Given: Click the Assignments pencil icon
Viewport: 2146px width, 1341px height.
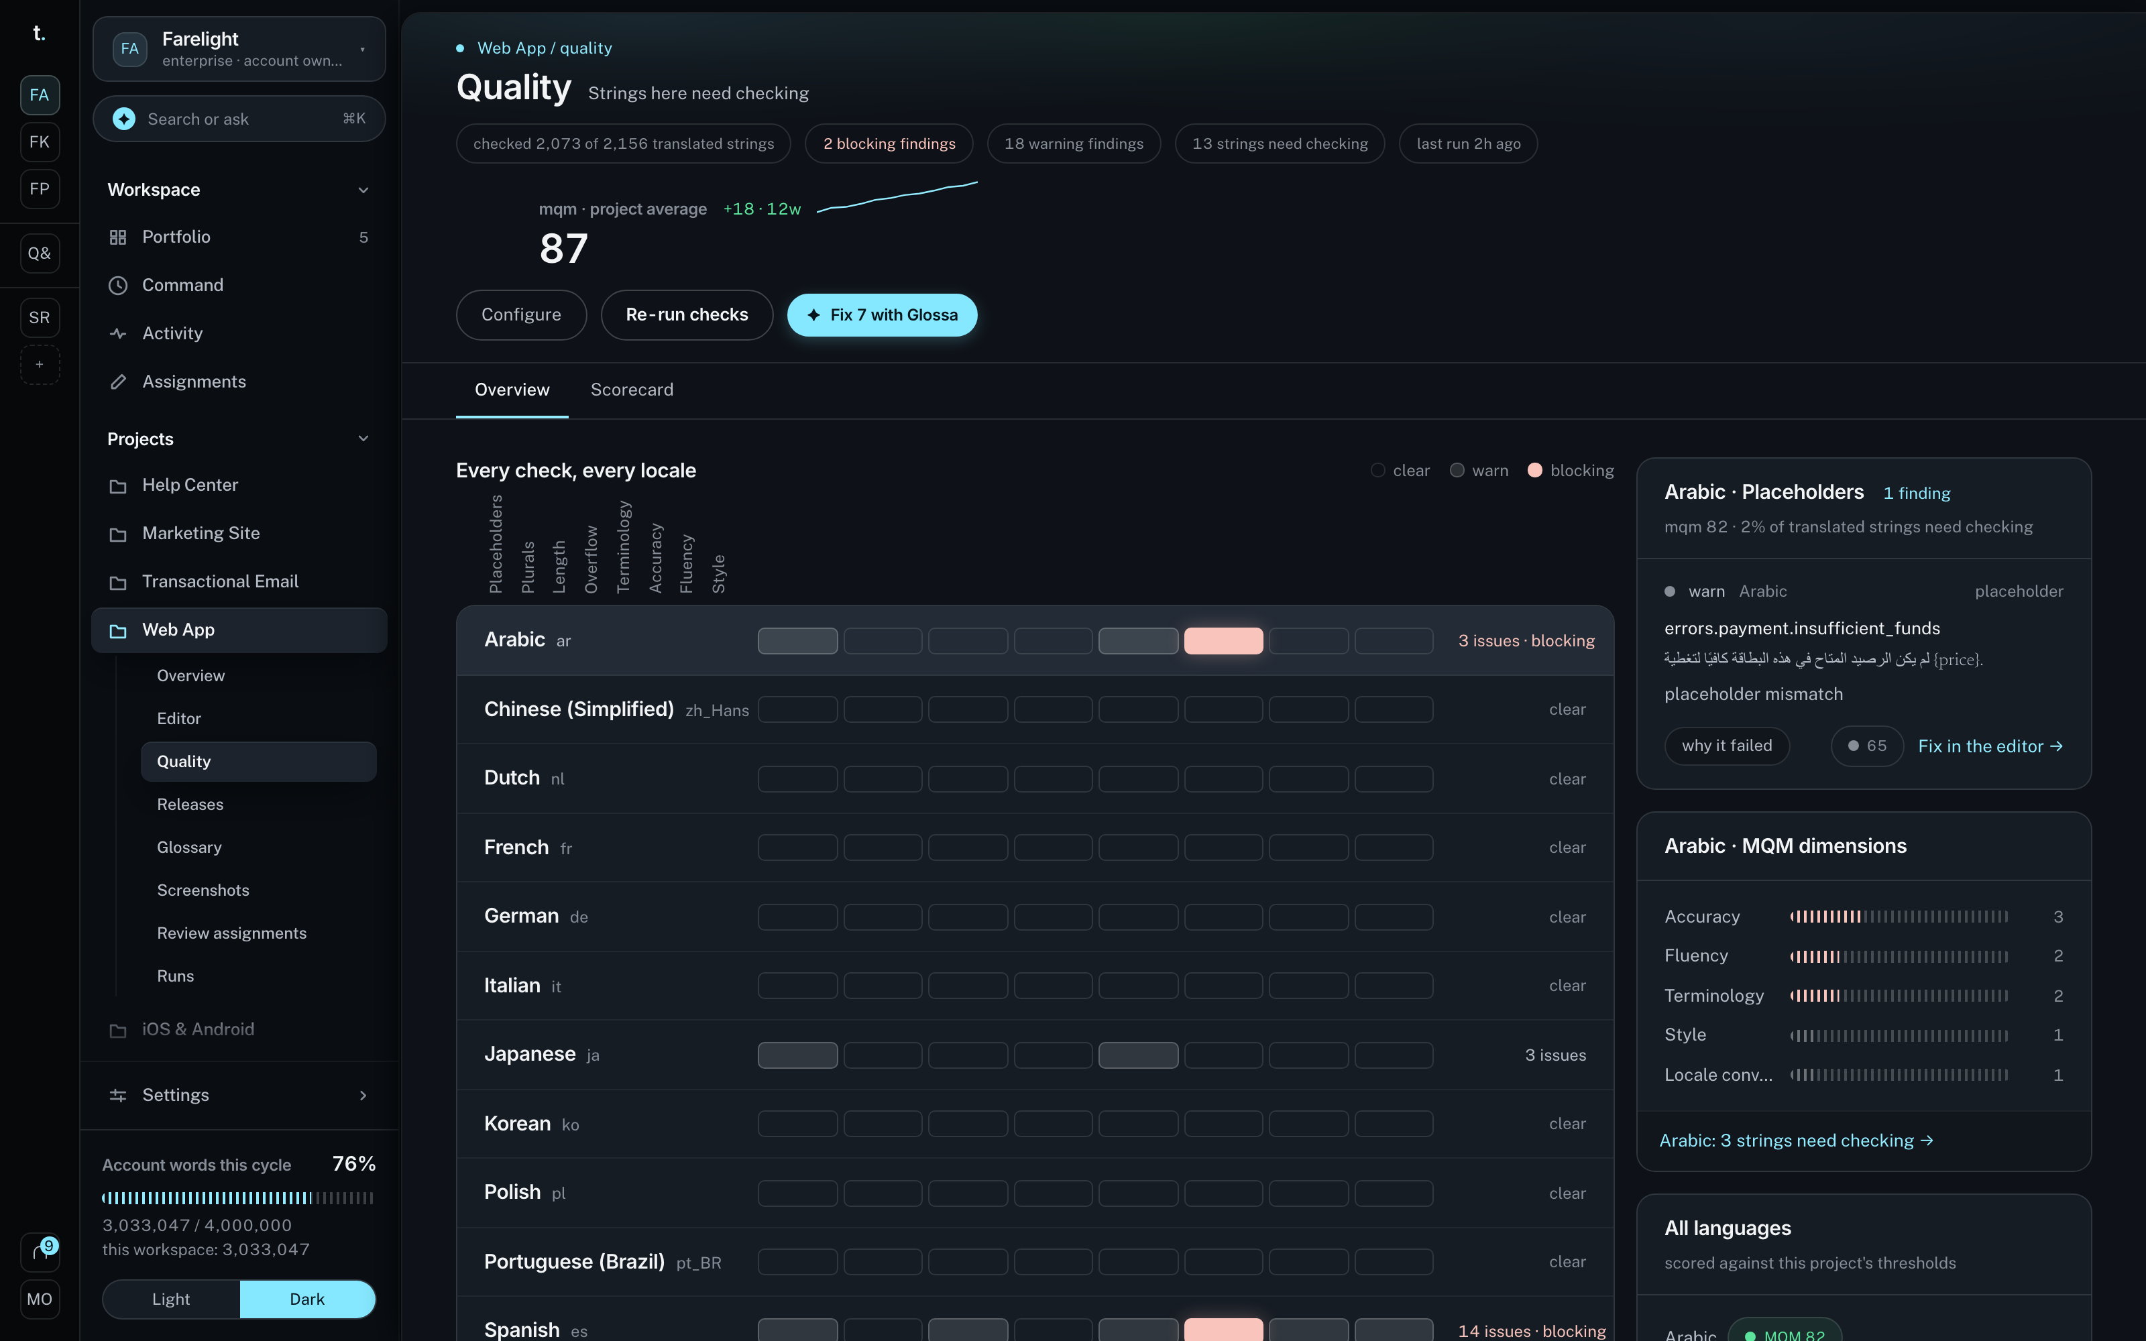Looking at the screenshot, I should point(118,382).
